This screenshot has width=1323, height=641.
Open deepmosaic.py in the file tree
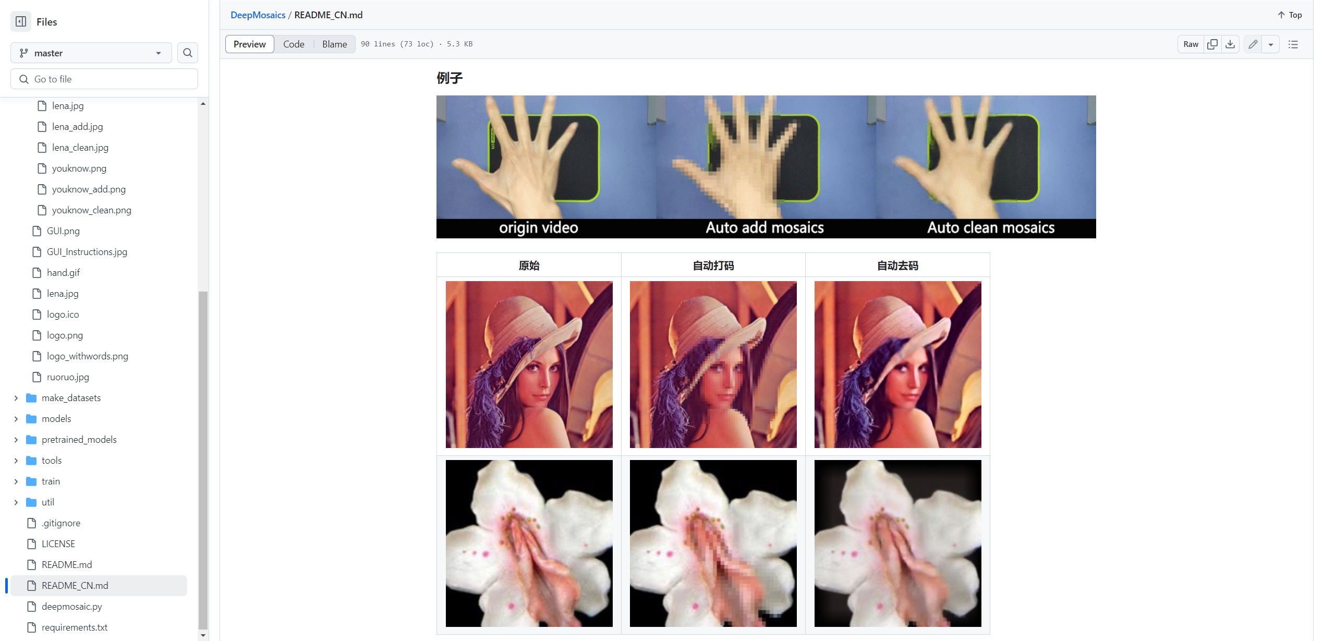(72, 607)
